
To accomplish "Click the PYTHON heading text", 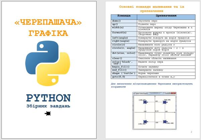I will pos(49,98).
